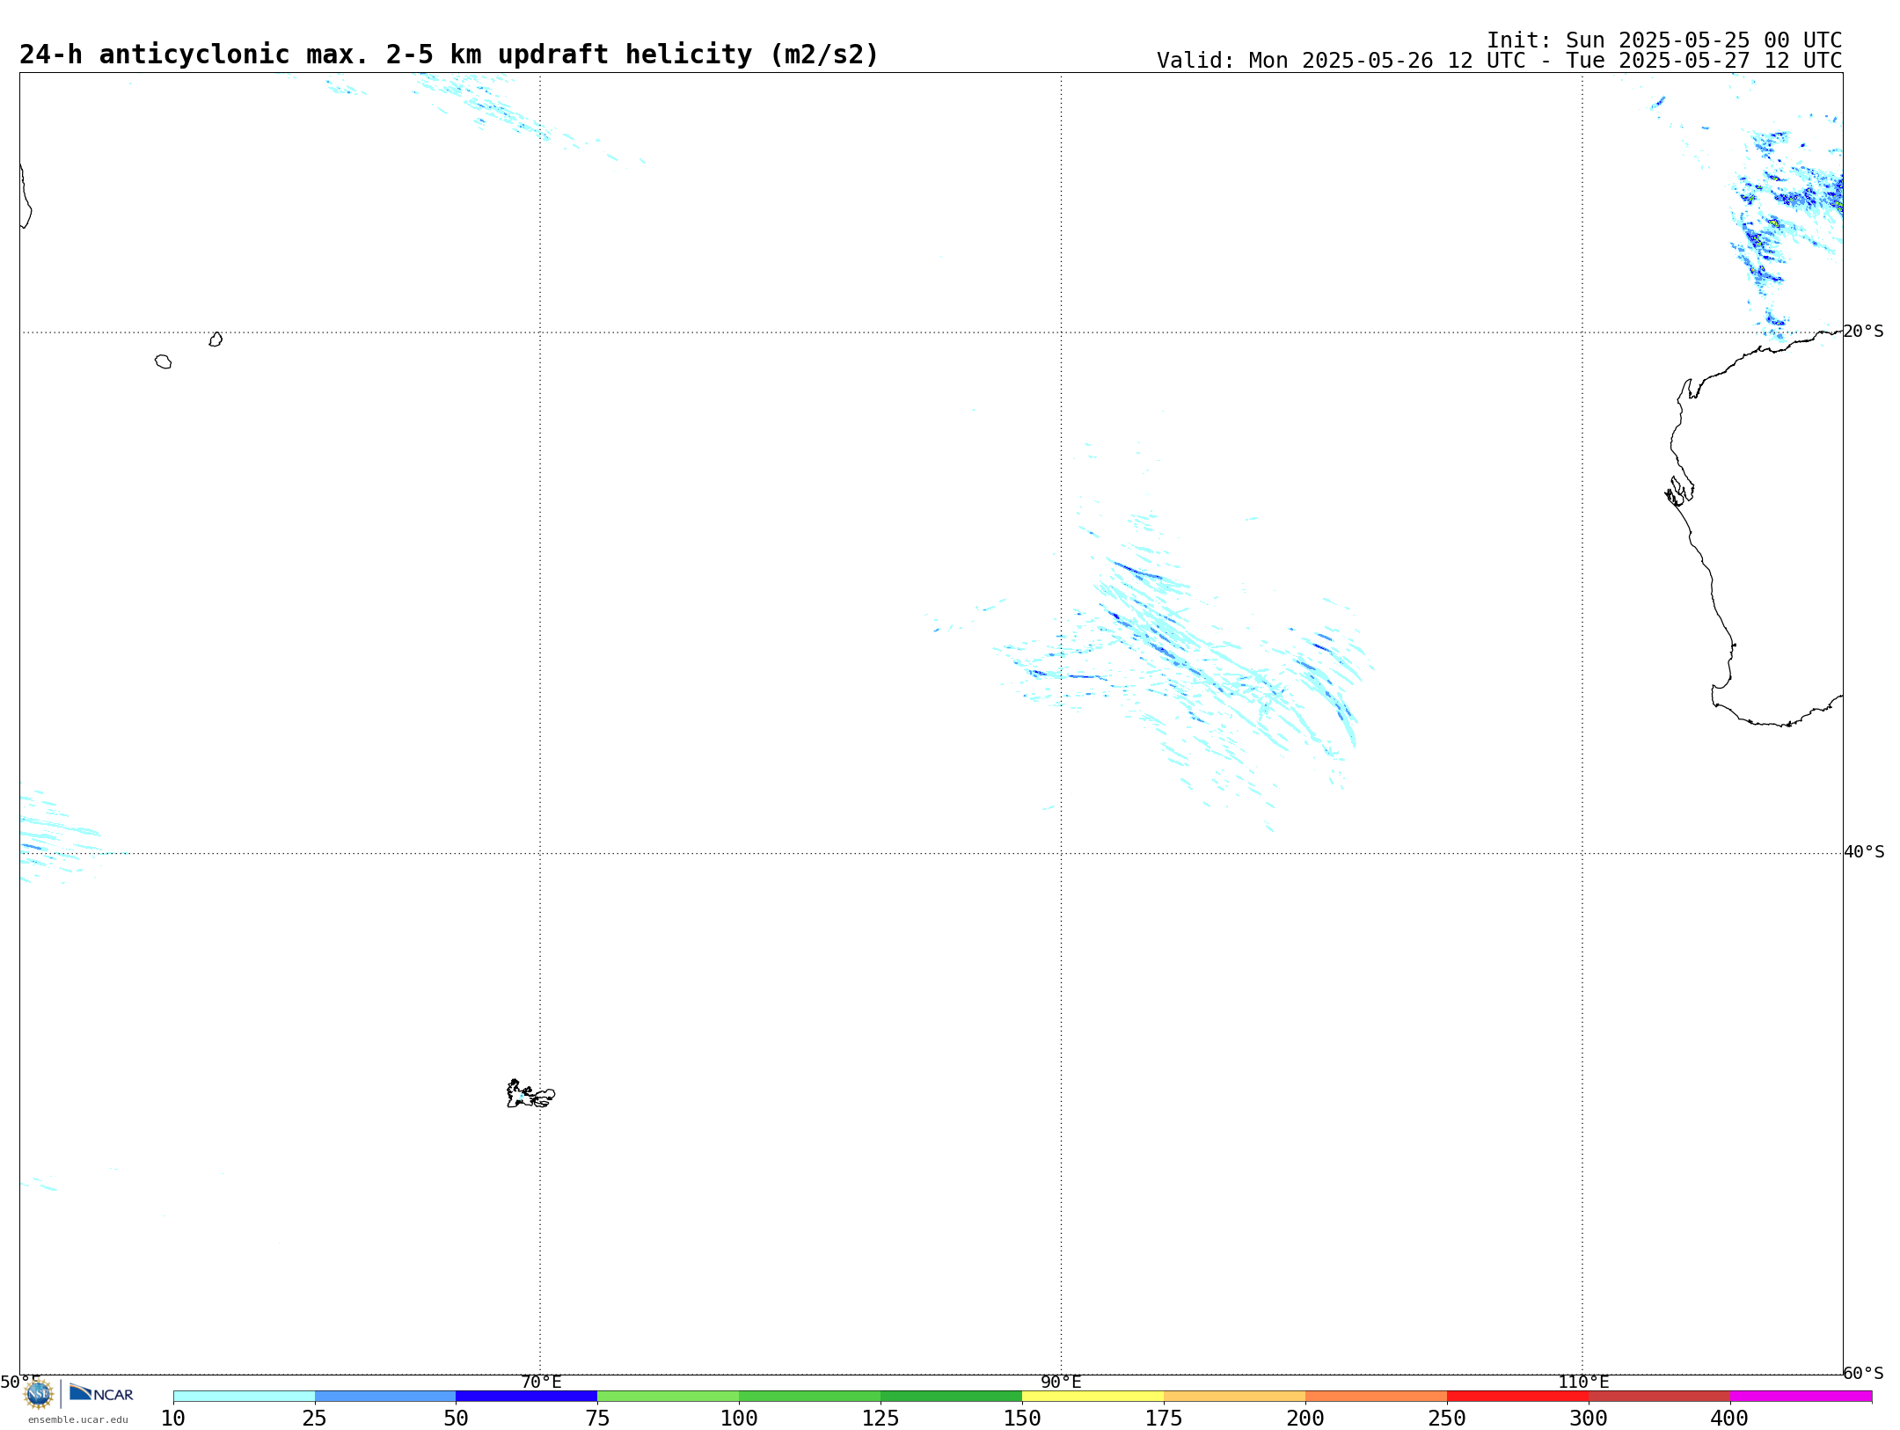This screenshot has height=1430, width=1900.
Task: Click the 70°E longitude label
Action: 541,1382
